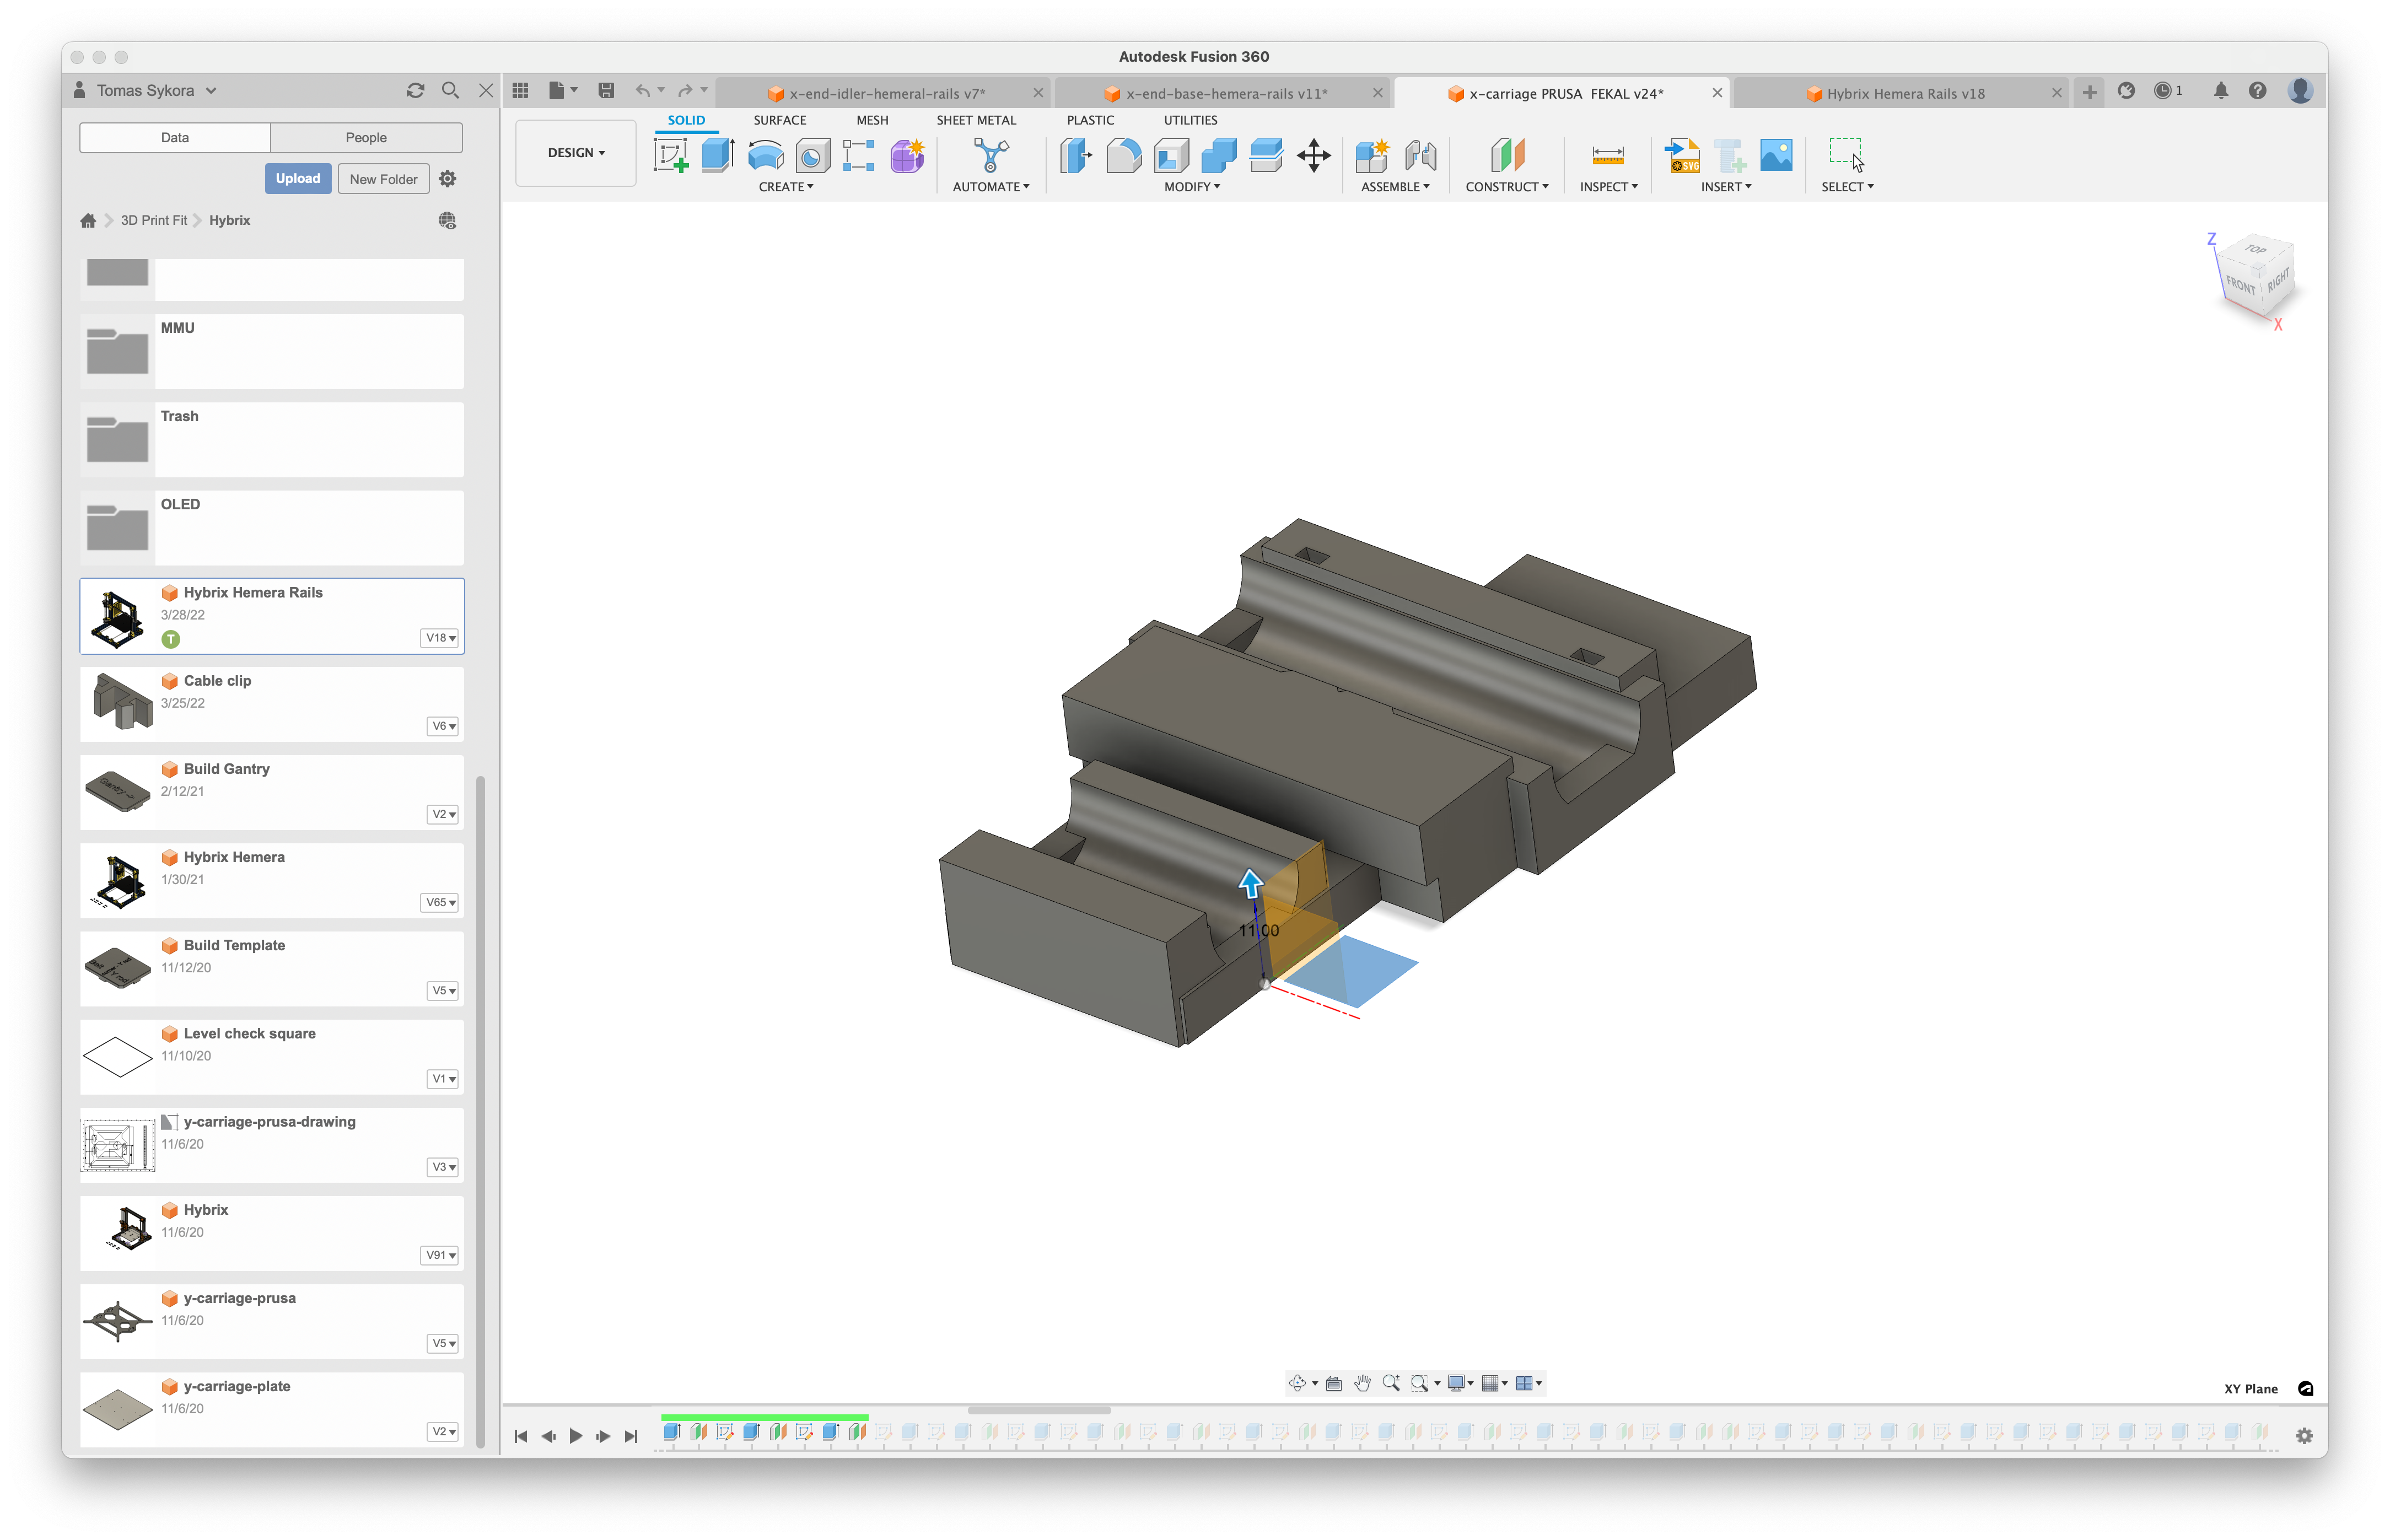Switch to the SURFACE tab
The image size is (2390, 1540).
click(x=780, y=120)
